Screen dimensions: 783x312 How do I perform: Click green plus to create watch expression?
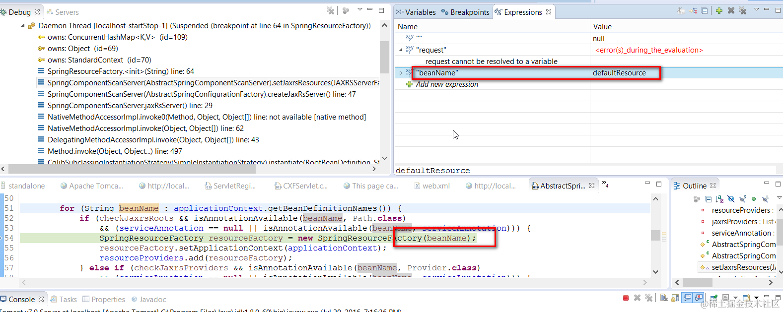tap(719, 10)
